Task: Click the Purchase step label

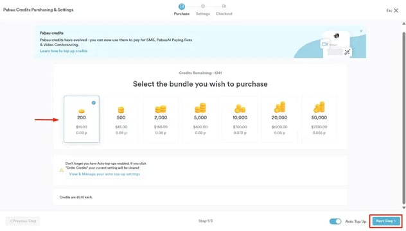Action: [182, 13]
